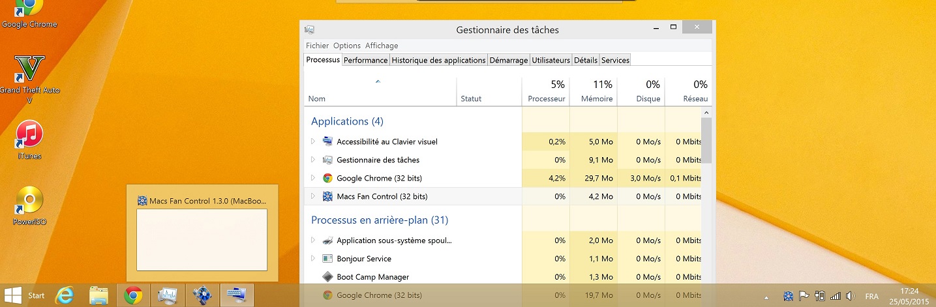Screen dimensions: 936x307
Task: Click Boot Camp Manager diamond icon
Action: (x=327, y=277)
